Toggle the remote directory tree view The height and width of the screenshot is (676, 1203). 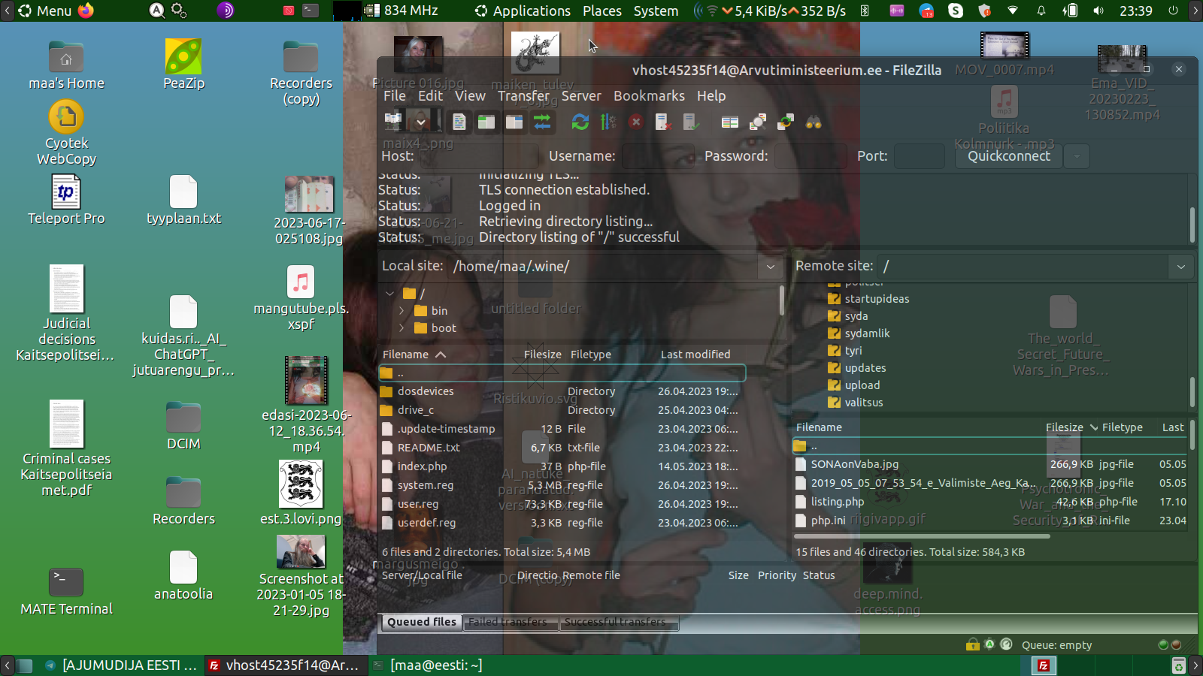point(514,122)
